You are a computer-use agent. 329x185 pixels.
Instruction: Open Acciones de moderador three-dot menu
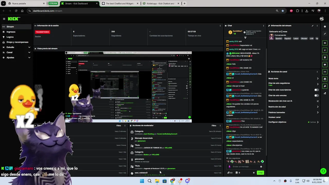220,126
